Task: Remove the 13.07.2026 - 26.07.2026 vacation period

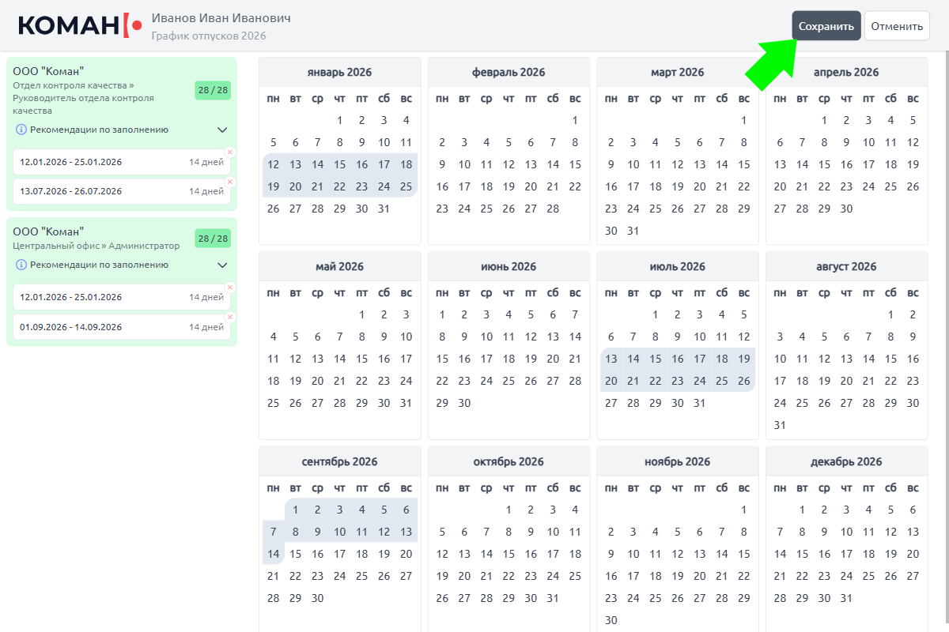Action: tap(230, 182)
